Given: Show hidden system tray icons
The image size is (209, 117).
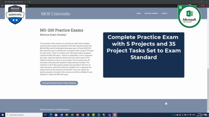Looking at the screenshot, I should click(172, 115).
